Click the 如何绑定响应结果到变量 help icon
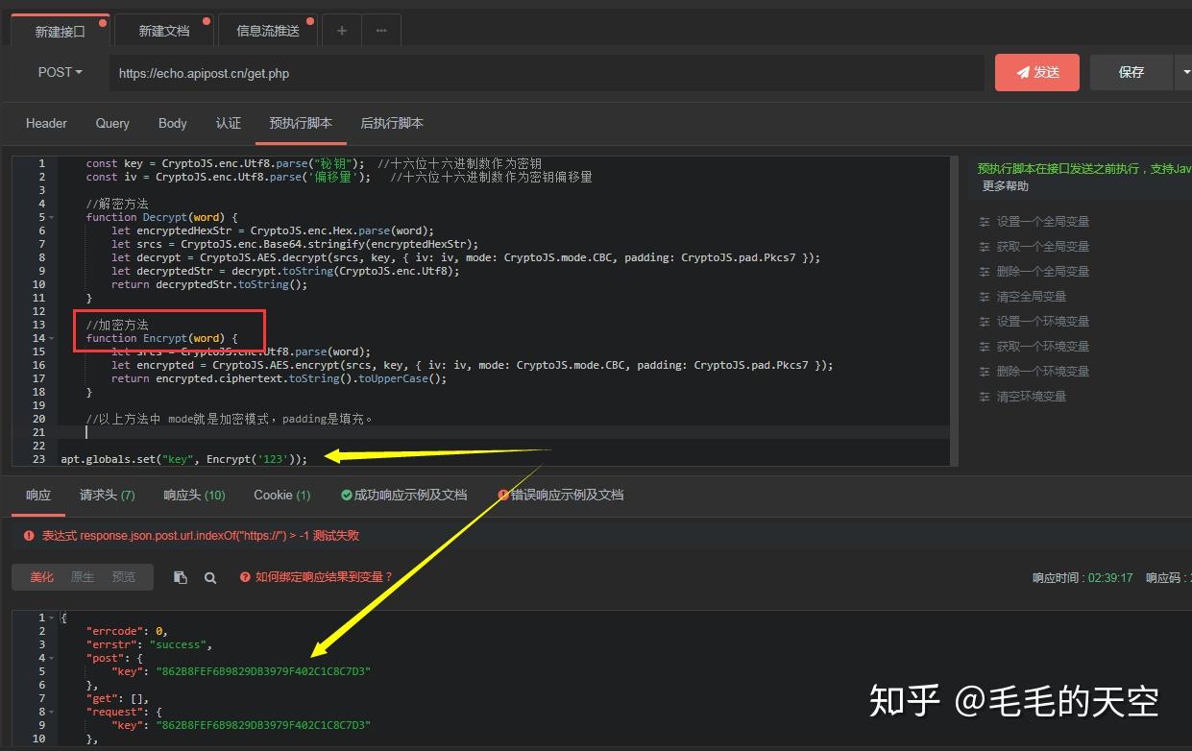 pos(242,577)
